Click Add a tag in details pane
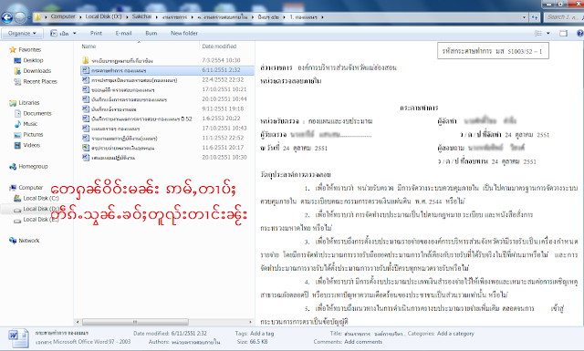Screen dimensions: 584x351 pos(262,334)
